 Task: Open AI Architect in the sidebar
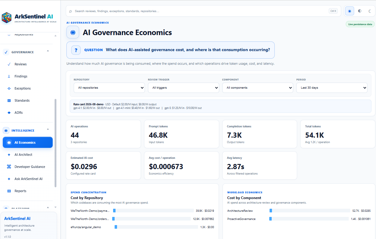click(28, 155)
